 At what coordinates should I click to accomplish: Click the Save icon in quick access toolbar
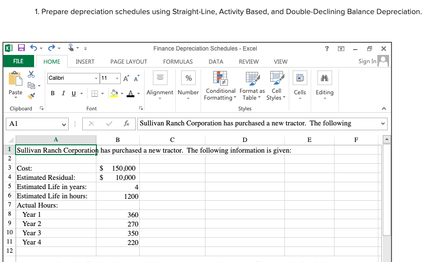pyautogui.click(x=21, y=48)
